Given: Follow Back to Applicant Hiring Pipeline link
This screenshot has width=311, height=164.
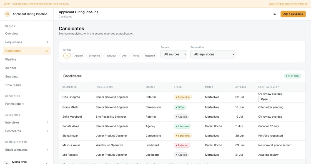Looking at the screenshot, I should click(x=288, y=4).
